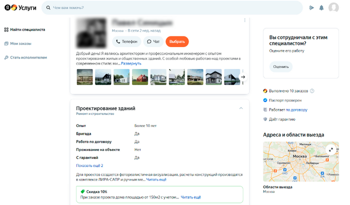This screenshot has width=350, height=205.
Task: Collapse the Проектирование зданий section
Action: [x=241, y=108]
